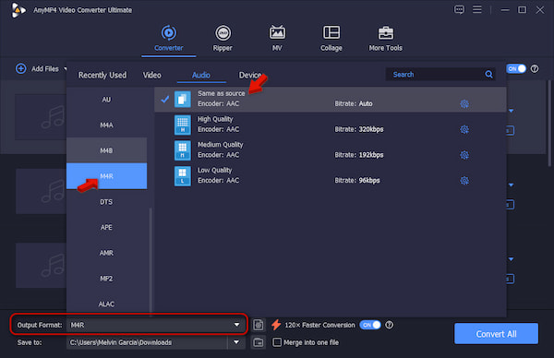The width and height of the screenshot is (554, 358).
Task: Click the third audio file thumbnail
Action: [42, 266]
